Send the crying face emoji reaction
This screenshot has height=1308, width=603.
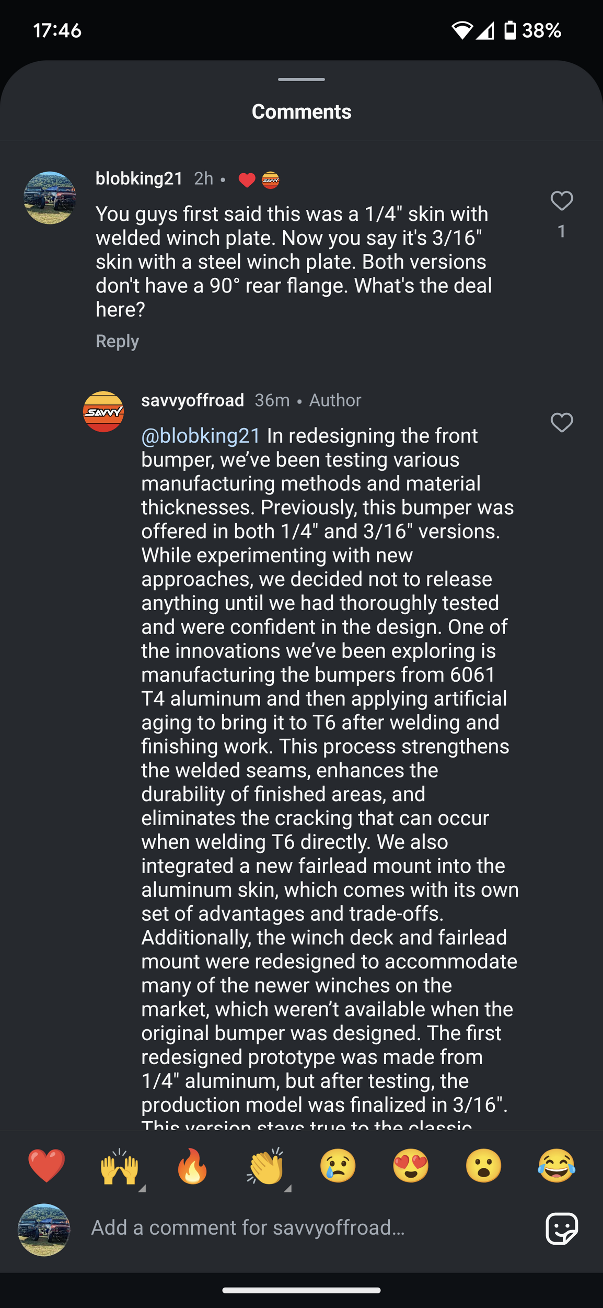337,1166
